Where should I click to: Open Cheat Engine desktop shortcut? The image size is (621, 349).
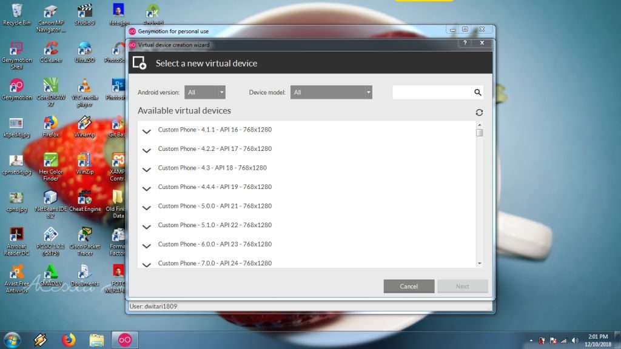(x=85, y=201)
